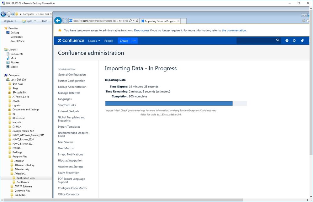Click the Videos library icon
This screenshot has height=202, width=313.
point(8,67)
